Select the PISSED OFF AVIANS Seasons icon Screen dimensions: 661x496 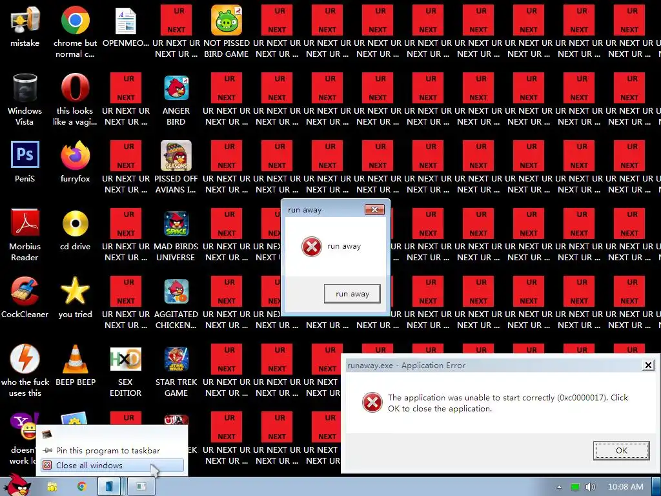click(176, 155)
